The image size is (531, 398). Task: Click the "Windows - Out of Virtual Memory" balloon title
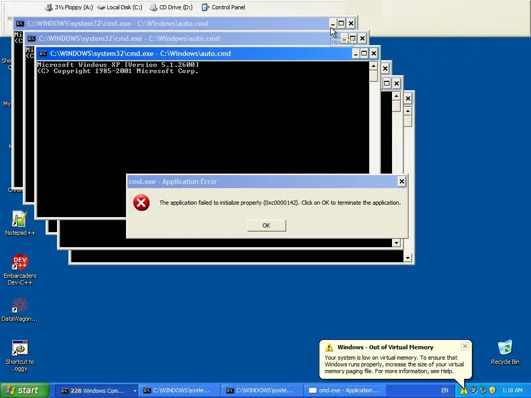click(x=385, y=347)
